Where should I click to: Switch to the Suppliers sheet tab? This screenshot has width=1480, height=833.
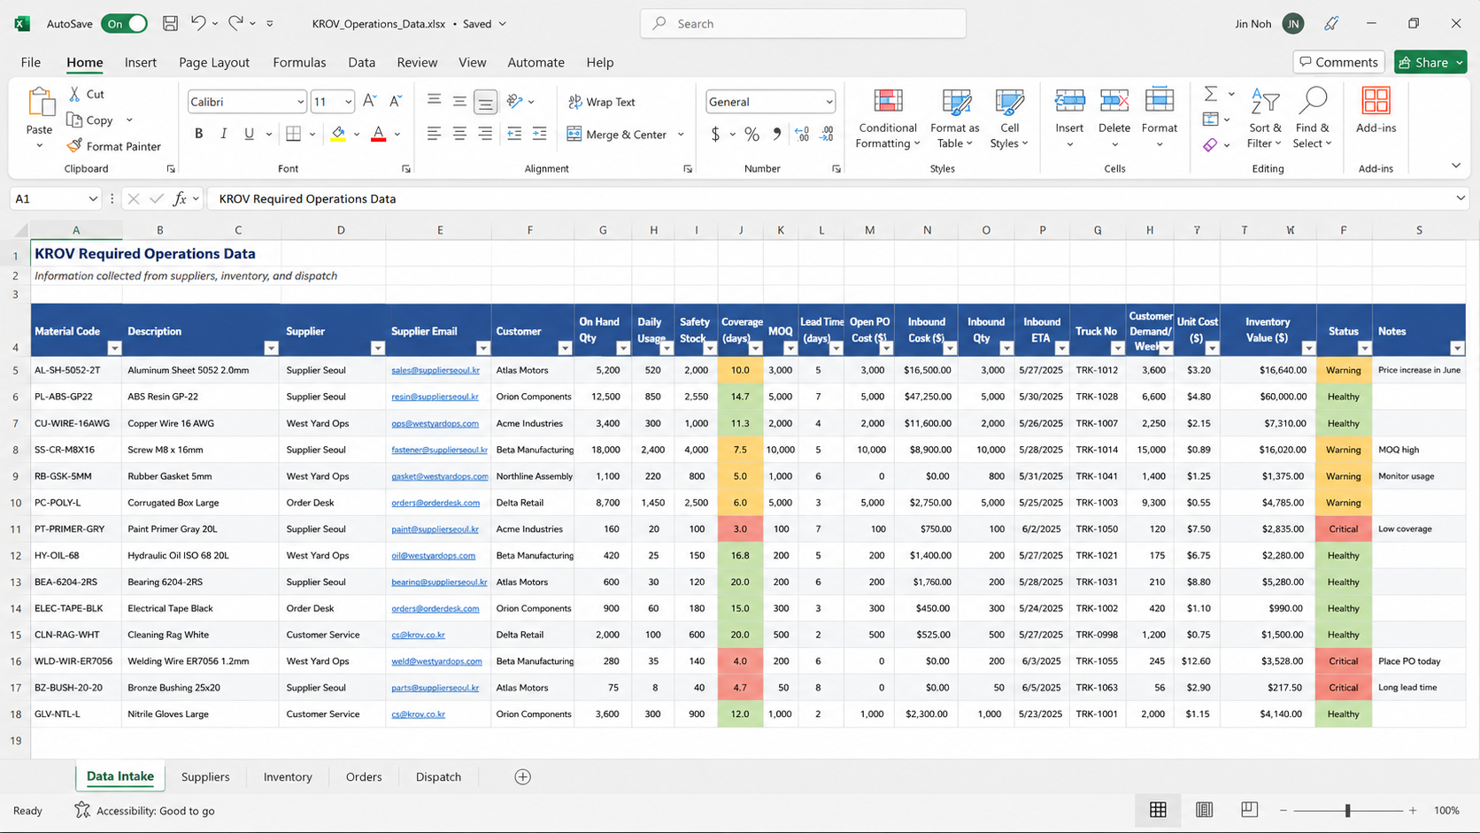pyautogui.click(x=205, y=776)
